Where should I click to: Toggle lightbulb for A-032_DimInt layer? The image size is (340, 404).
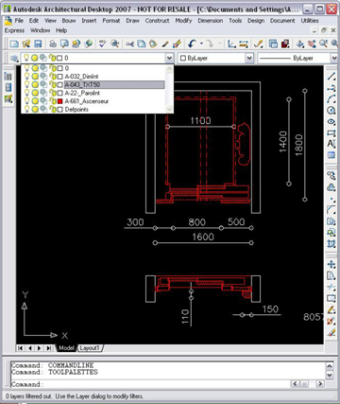[x=26, y=77]
